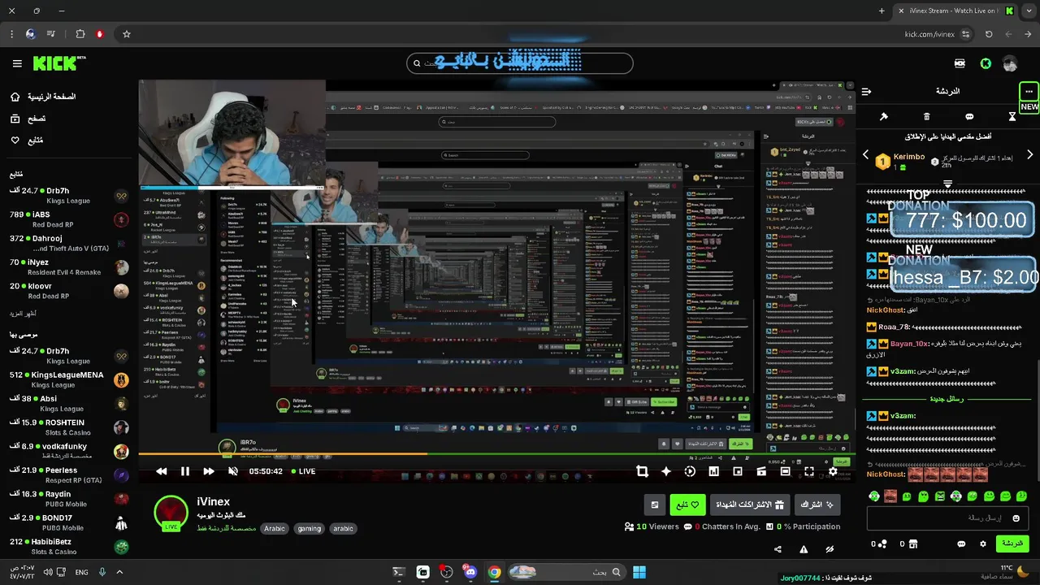Open the stream stats chart icon
Image resolution: width=1040 pixels, height=585 pixels.
713,471
